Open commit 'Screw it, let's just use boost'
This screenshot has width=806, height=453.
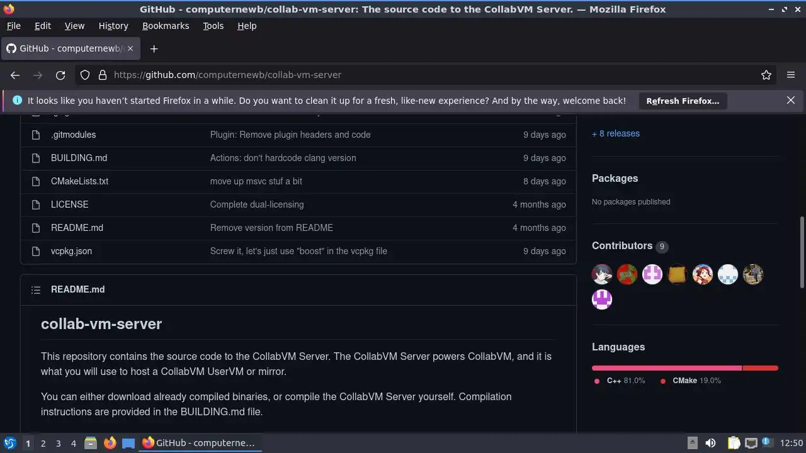click(x=298, y=251)
